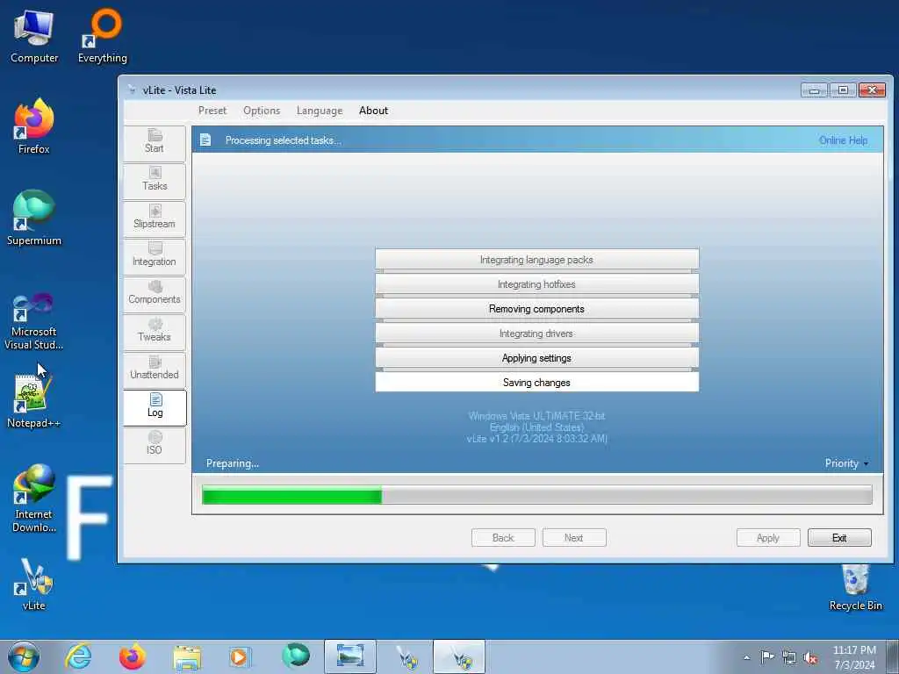Select the Integrating language packs step
The height and width of the screenshot is (674, 899).
click(536, 260)
